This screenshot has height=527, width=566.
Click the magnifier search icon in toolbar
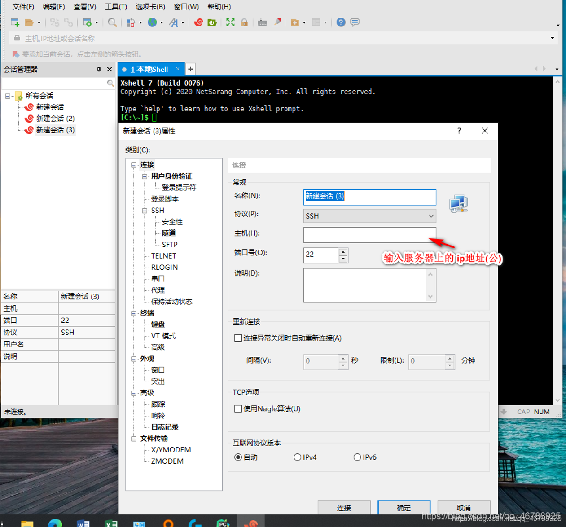112,22
